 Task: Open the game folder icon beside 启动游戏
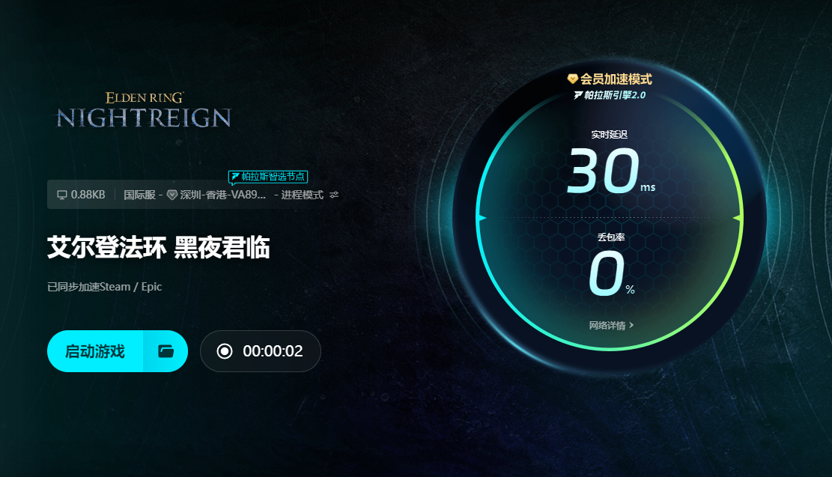166,351
